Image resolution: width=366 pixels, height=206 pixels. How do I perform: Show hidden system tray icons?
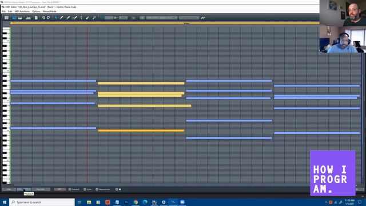(326, 202)
